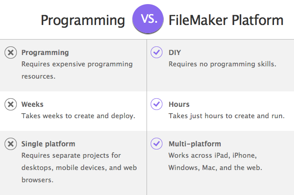Viewport: 294px width, 195px height.
Task: Click the X icon beside Single platform
Action: coord(10,144)
